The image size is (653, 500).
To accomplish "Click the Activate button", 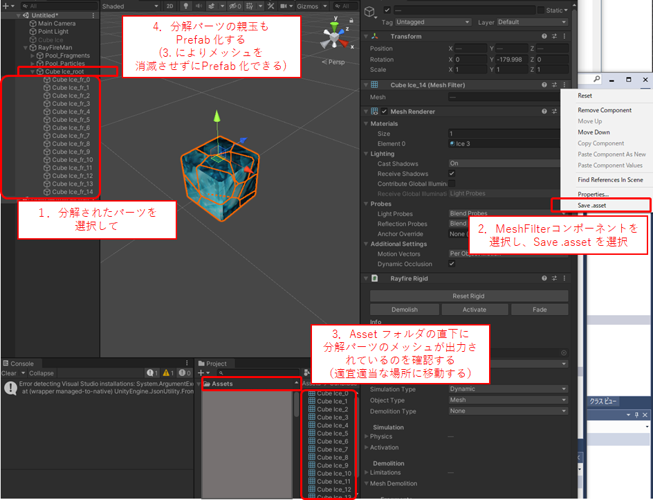I will click(475, 310).
